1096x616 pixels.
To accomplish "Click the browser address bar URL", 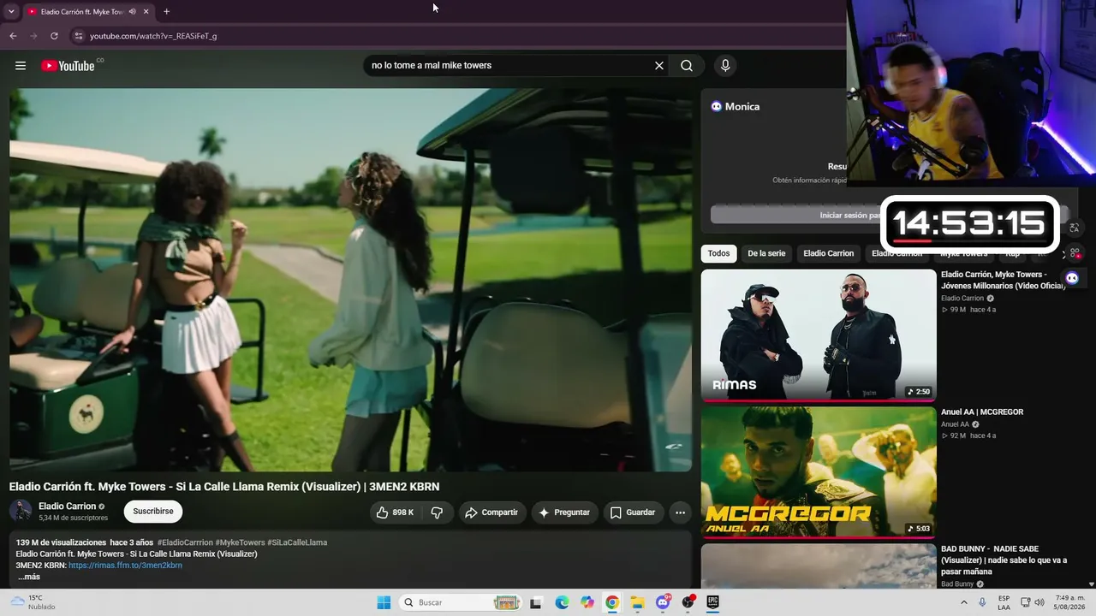I will click(x=153, y=36).
